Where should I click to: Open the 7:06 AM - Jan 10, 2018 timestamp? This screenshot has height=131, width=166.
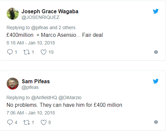[x=31, y=113]
